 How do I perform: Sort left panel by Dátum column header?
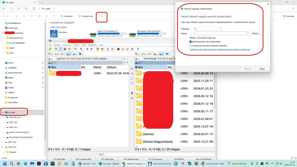point(117,67)
